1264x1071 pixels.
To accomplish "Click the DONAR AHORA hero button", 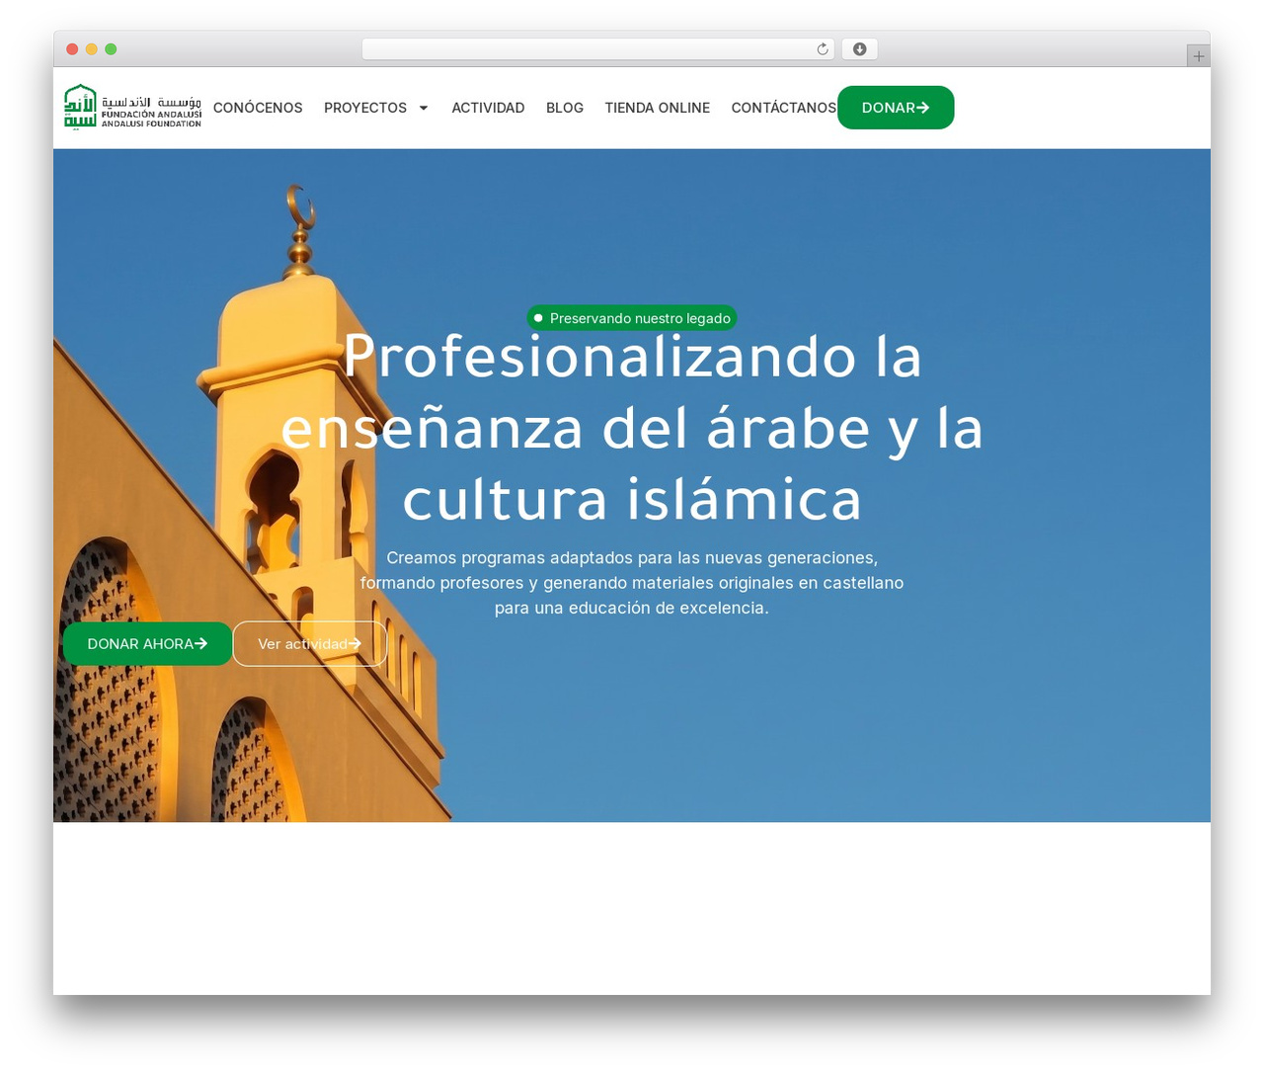I will [147, 644].
